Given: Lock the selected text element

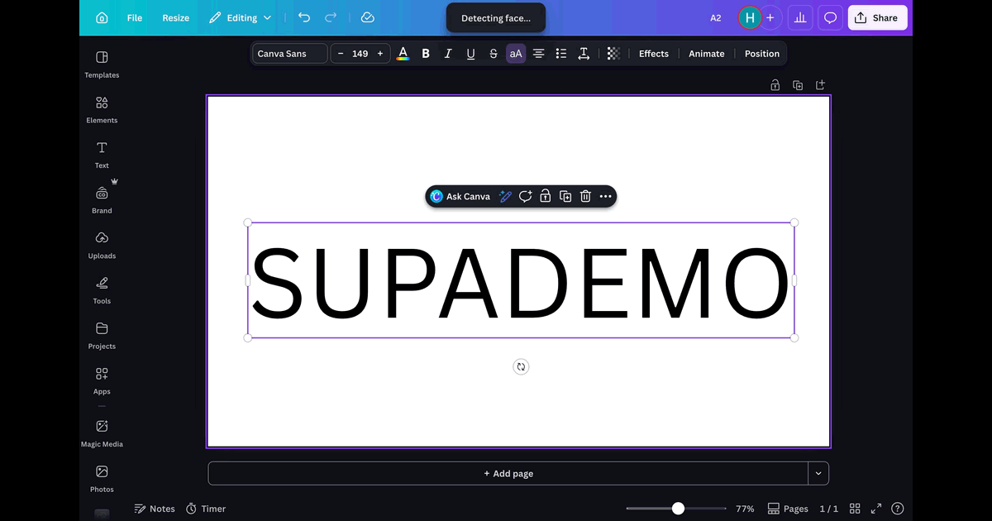Looking at the screenshot, I should [x=545, y=197].
